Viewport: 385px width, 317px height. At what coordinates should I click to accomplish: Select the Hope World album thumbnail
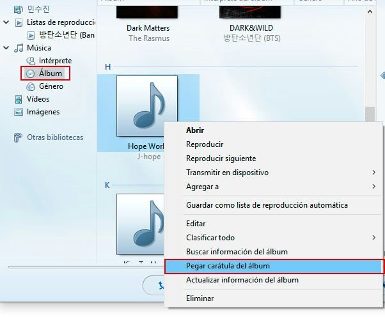pos(147,106)
